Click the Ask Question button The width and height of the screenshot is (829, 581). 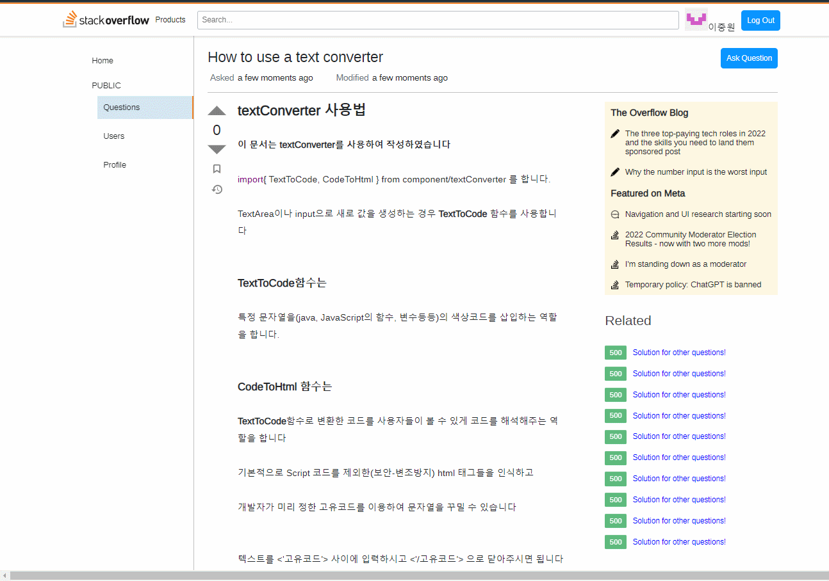749,58
